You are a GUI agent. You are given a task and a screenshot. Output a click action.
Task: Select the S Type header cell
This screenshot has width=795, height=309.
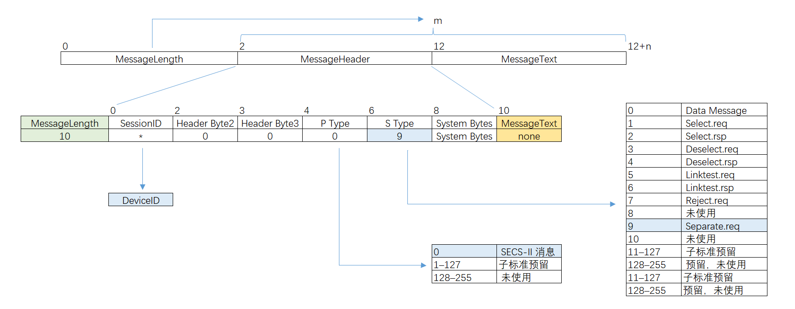(x=399, y=123)
